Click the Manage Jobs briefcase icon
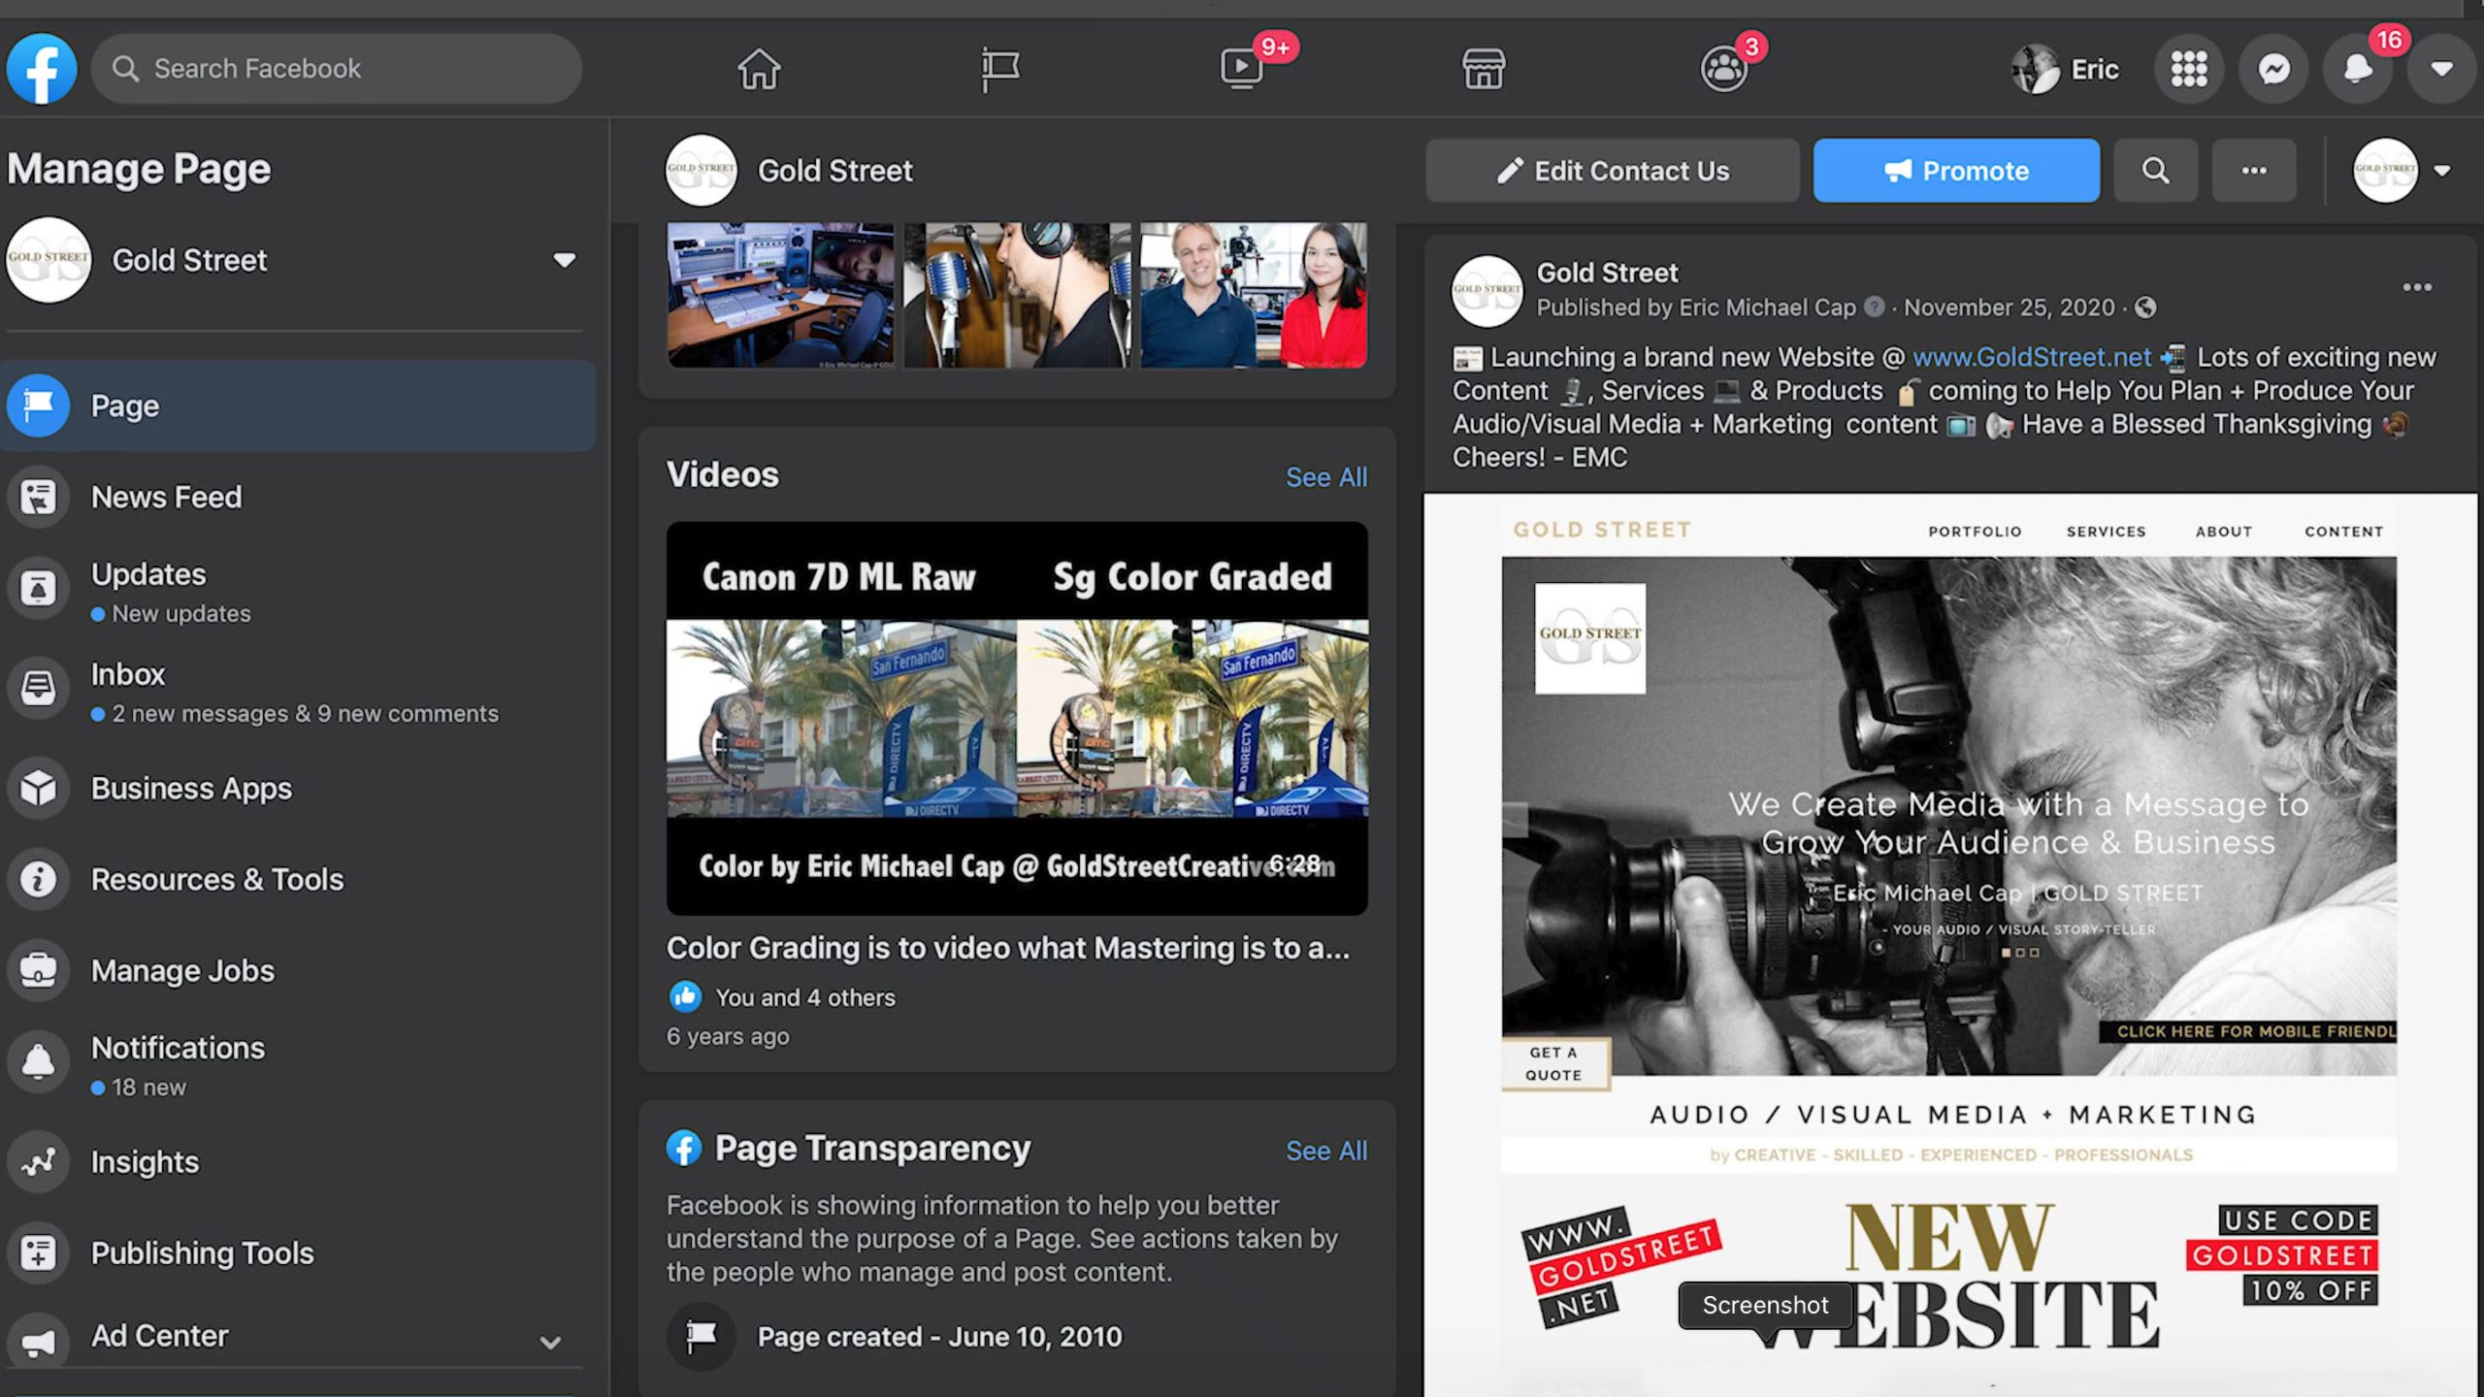 click(38, 970)
